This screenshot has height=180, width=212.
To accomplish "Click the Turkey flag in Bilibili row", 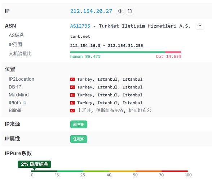I will tap(72, 111).
